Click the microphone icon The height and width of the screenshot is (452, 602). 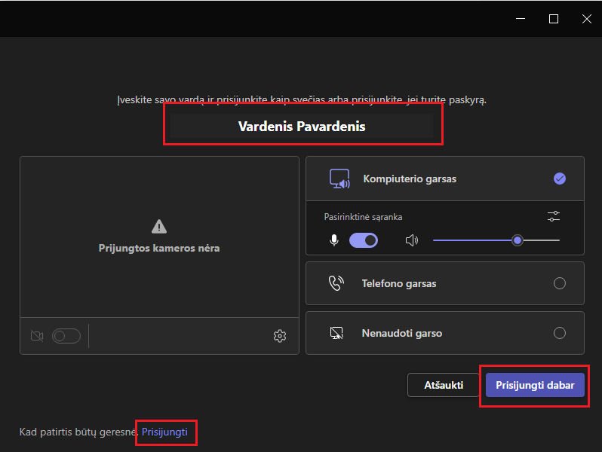click(x=334, y=240)
